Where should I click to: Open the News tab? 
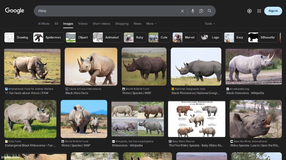[137, 24]
